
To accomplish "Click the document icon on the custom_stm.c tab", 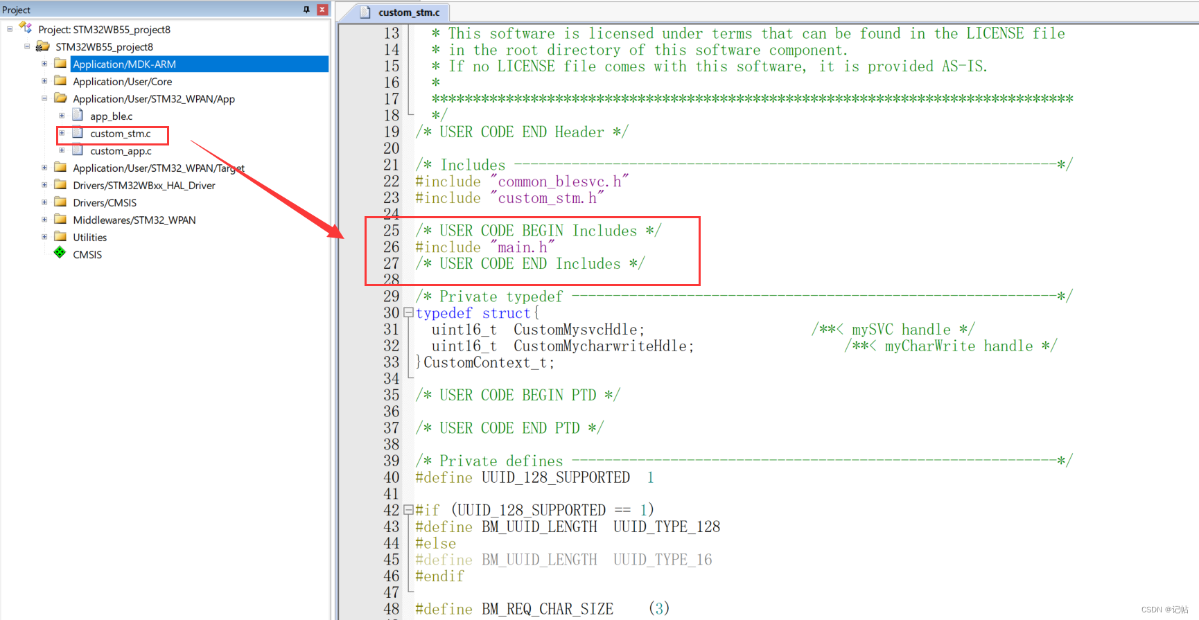I will 365,12.
